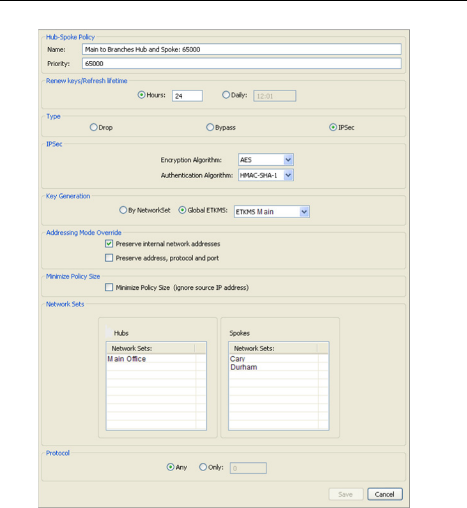Click the policy Name text field
Image resolution: width=467 pixels, height=508 pixels.
pos(240,49)
